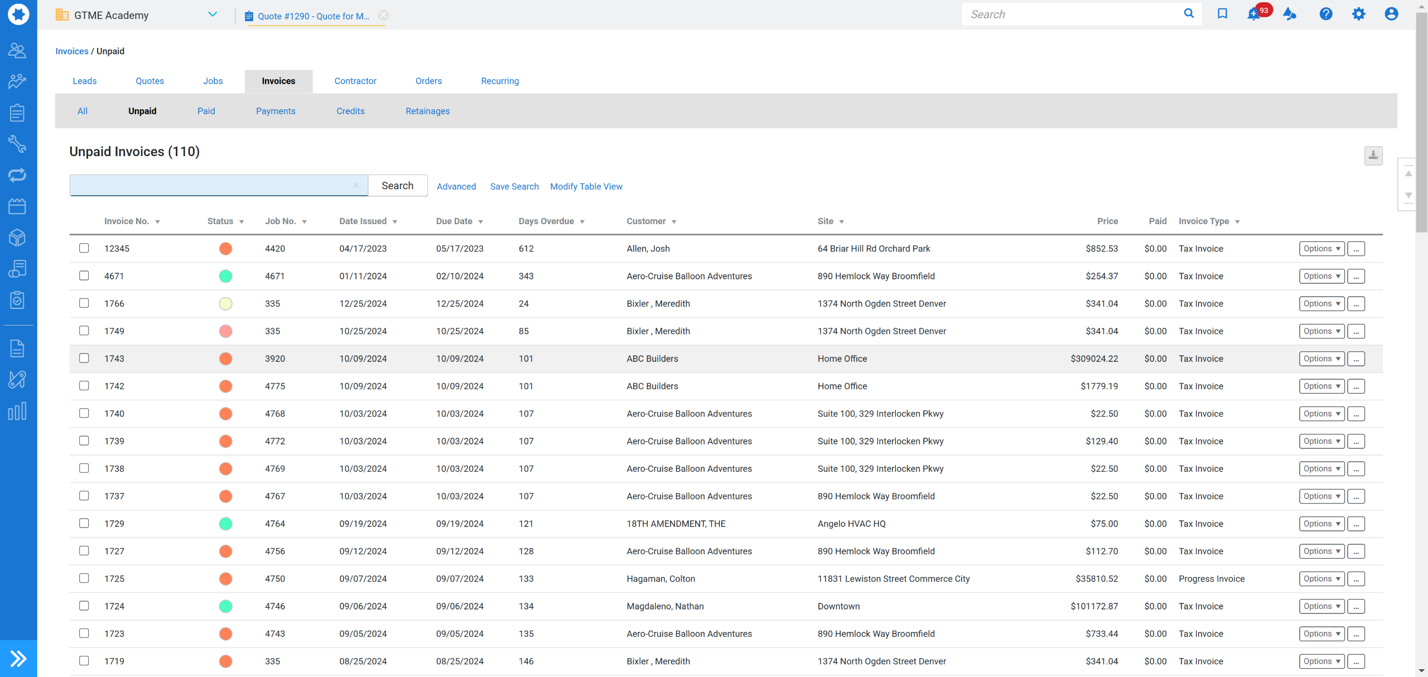Screen dimensions: 1428x677
Task: Click the Modify Table View link
Action: pyautogui.click(x=586, y=186)
